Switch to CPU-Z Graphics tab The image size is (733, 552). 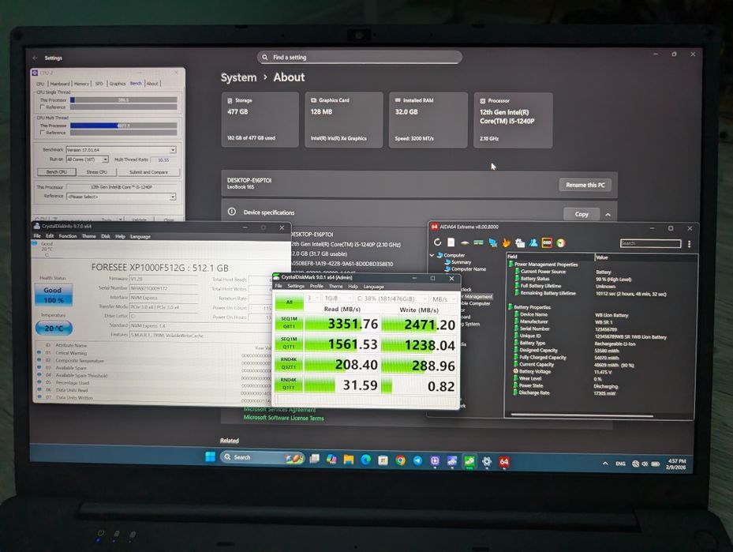tap(118, 84)
